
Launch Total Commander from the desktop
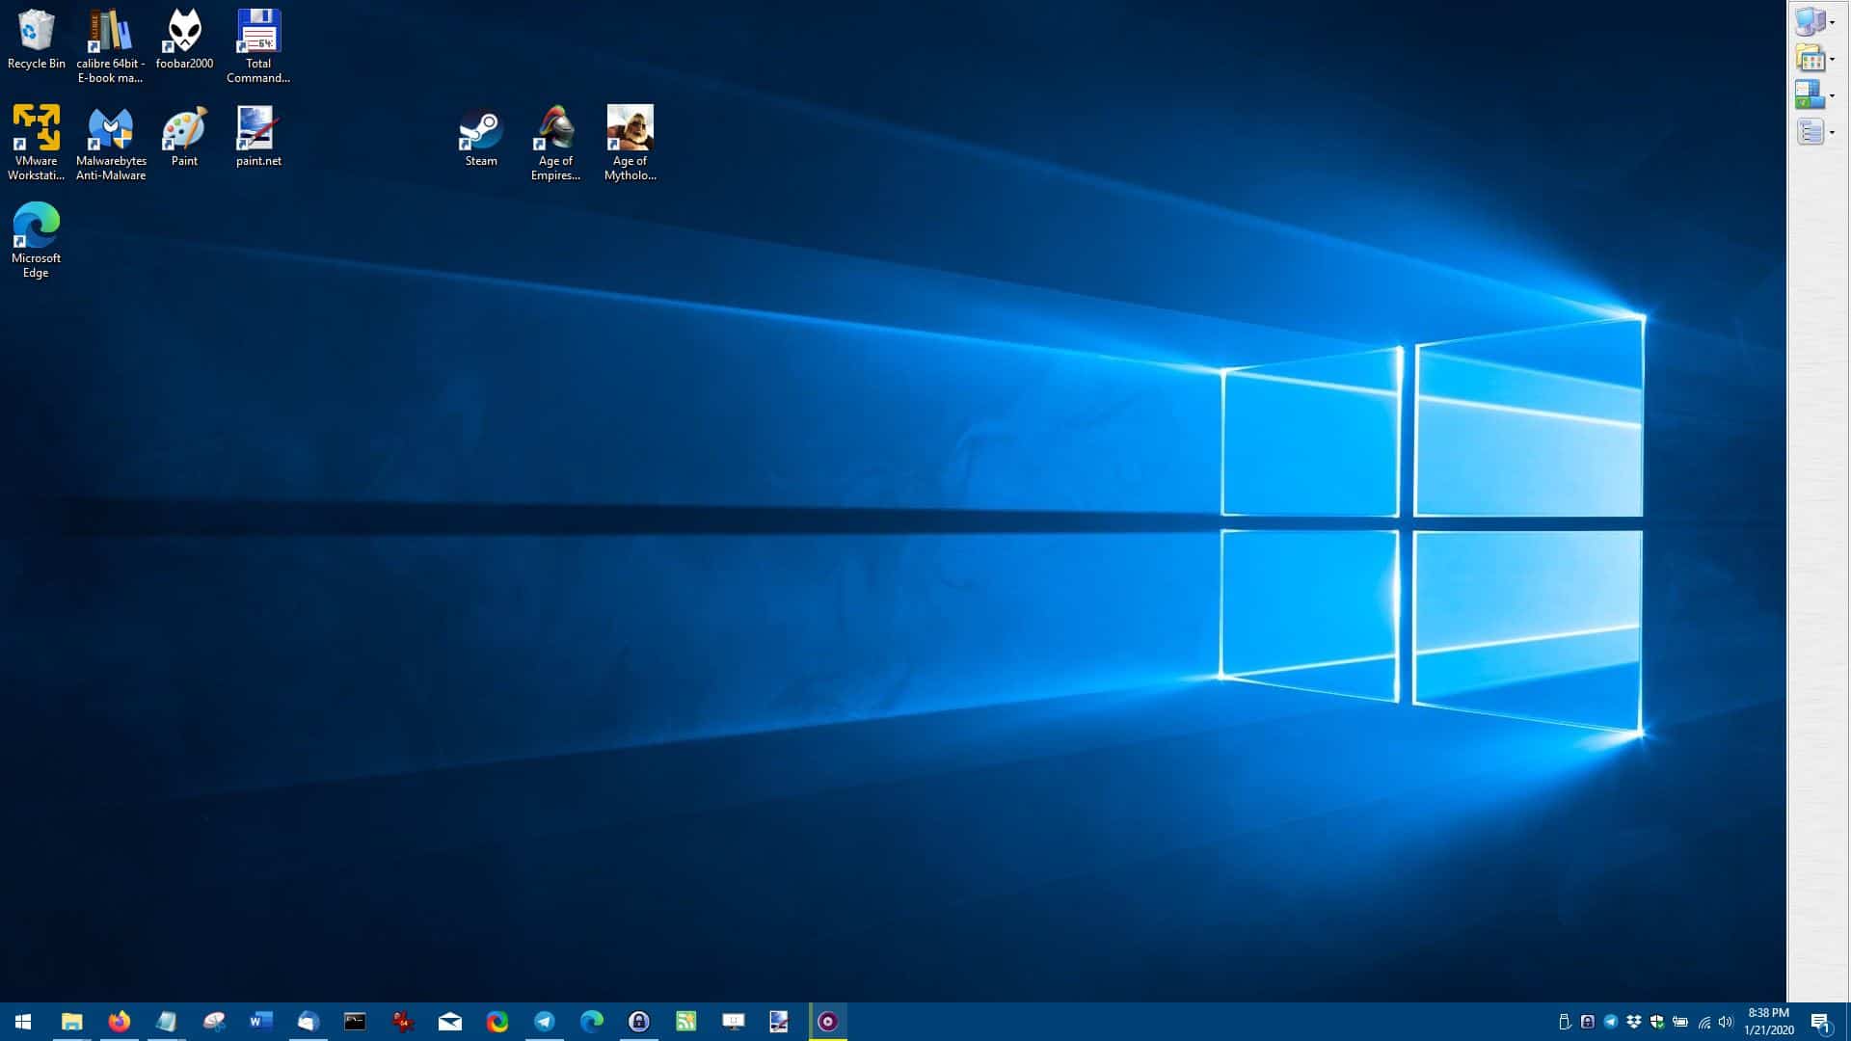click(x=256, y=29)
